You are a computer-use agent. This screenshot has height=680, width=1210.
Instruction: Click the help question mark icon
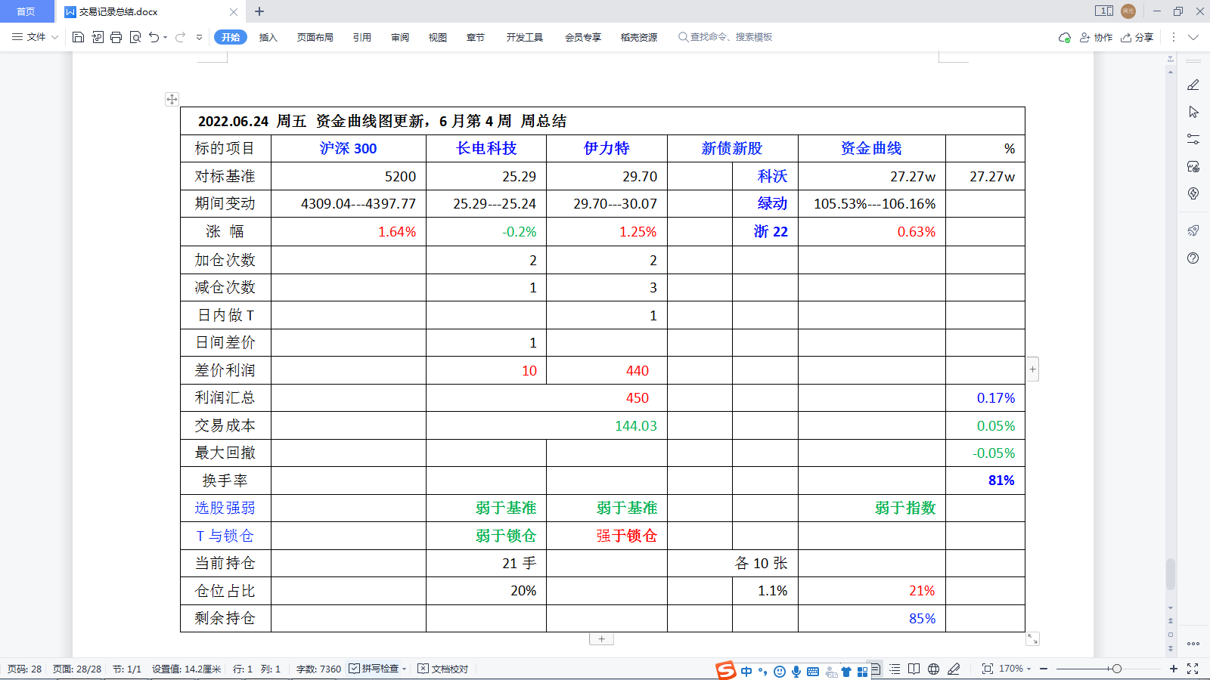point(1193,258)
